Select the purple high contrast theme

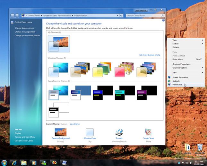click(147, 93)
